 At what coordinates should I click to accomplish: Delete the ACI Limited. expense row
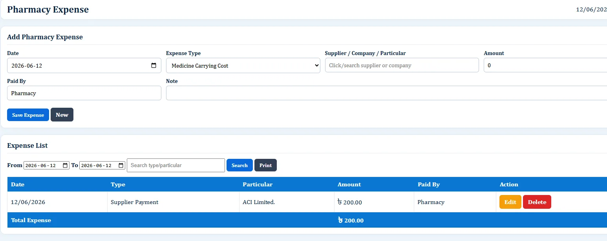537,202
